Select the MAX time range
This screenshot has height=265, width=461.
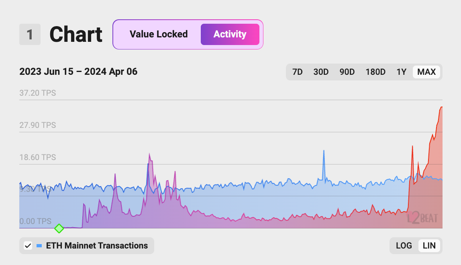pos(426,72)
